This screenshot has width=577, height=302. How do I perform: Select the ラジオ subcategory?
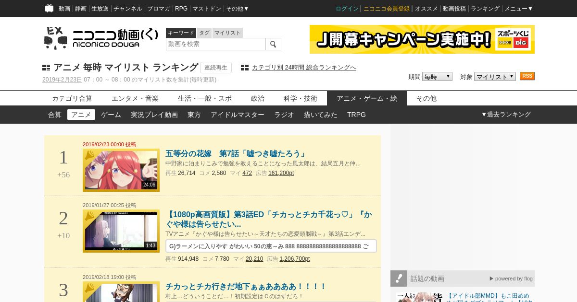(x=284, y=115)
